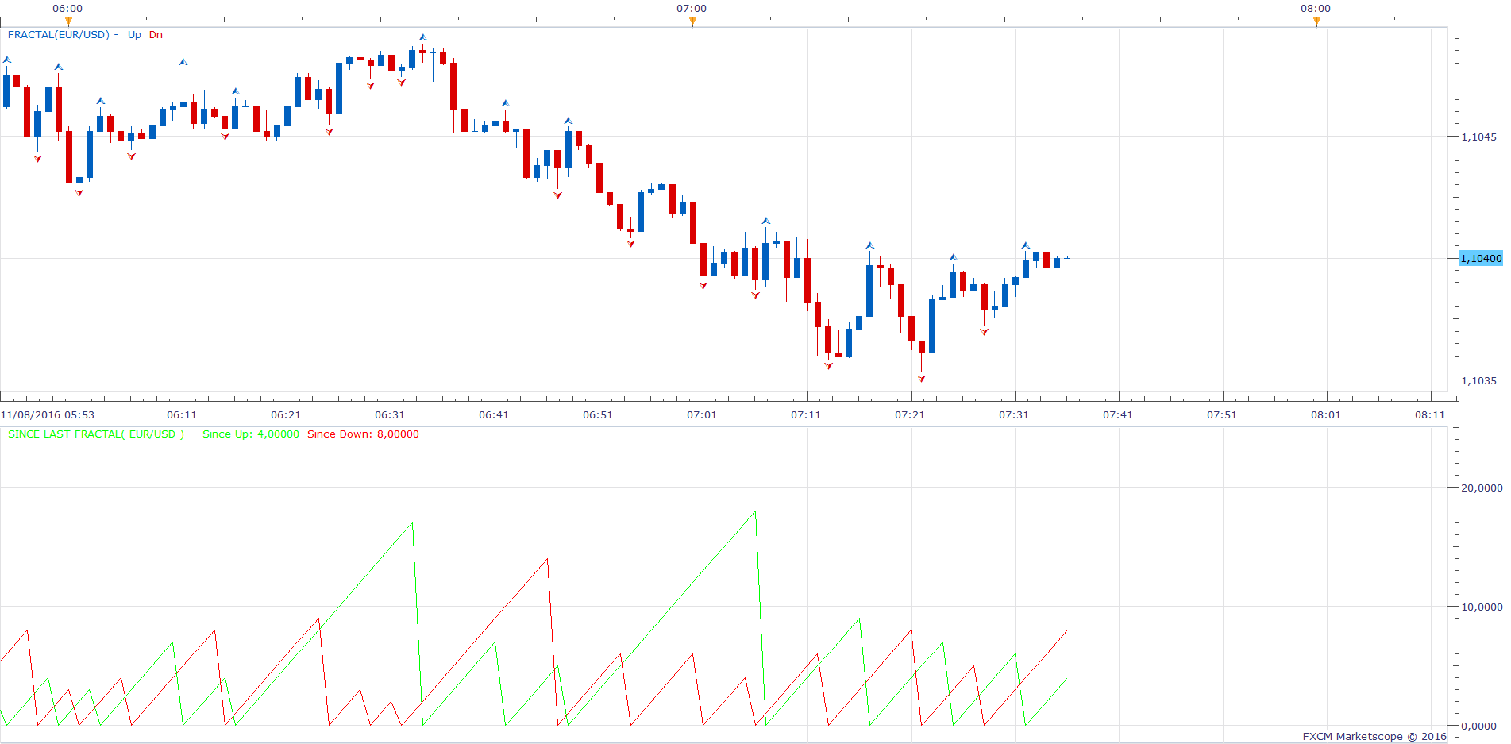Screen dimensions: 1511x744
Task: Click the orange session marker at 06:00
Action: pos(68,21)
